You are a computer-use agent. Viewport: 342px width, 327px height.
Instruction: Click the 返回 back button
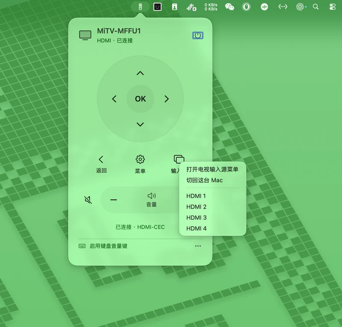(101, 164)
